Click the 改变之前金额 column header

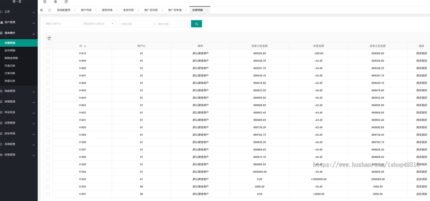click(x=259, y=46)
